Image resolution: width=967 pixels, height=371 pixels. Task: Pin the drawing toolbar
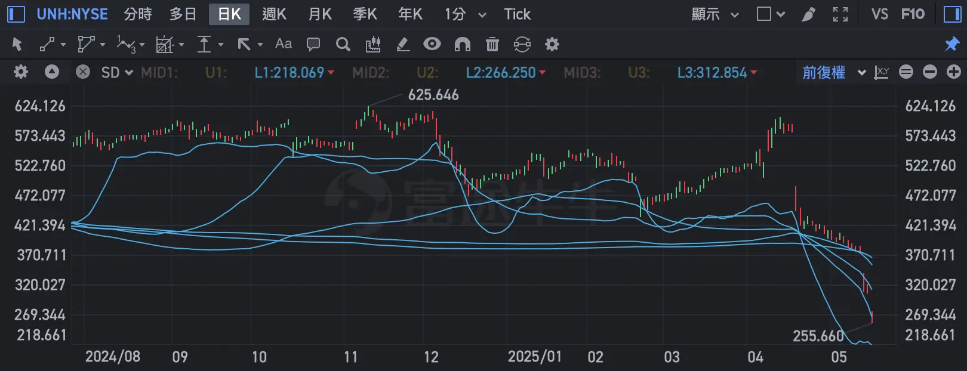(951, 44)
